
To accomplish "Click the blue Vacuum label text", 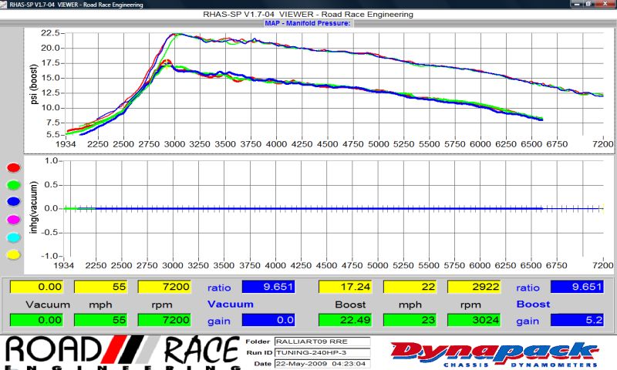I will [230, 304].
